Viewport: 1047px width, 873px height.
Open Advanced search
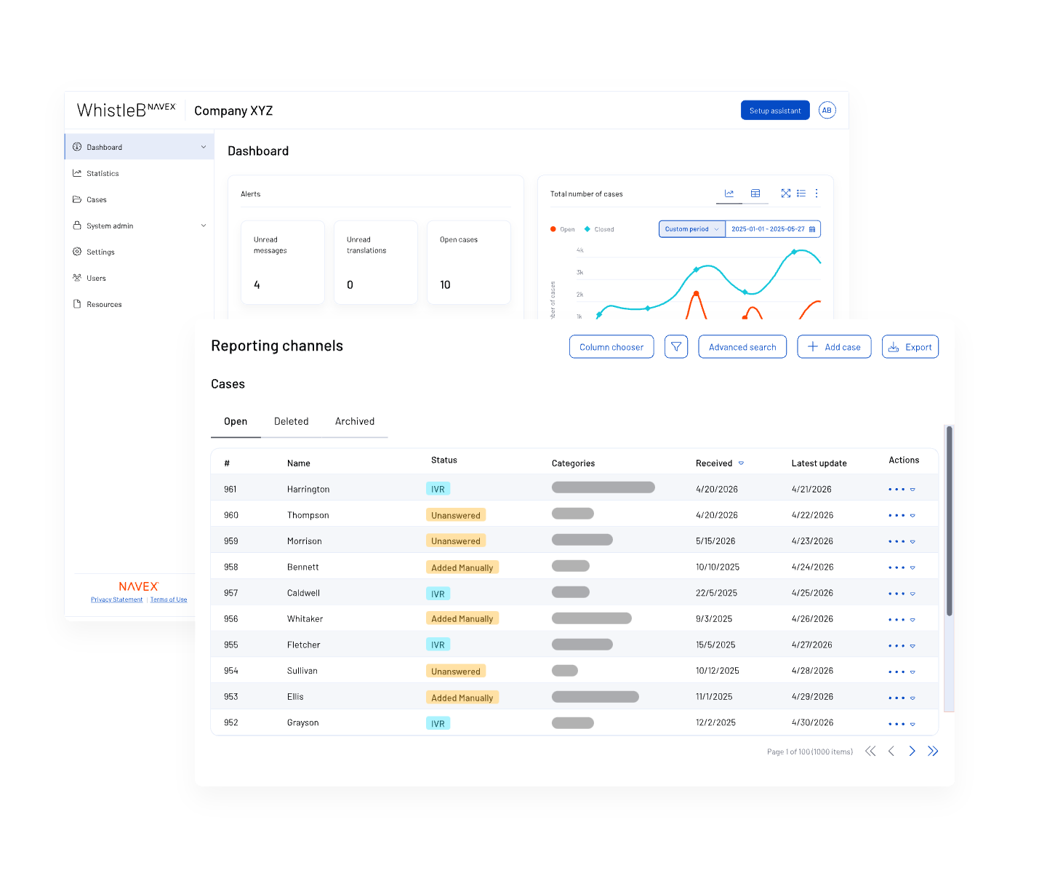[x=742, y=347]
